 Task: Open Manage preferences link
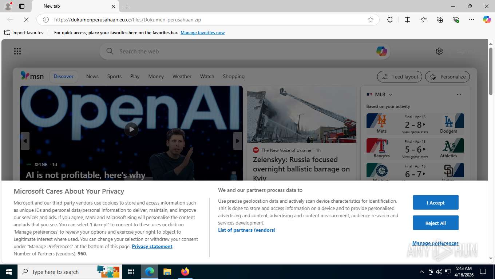click(x=435, y=243)
